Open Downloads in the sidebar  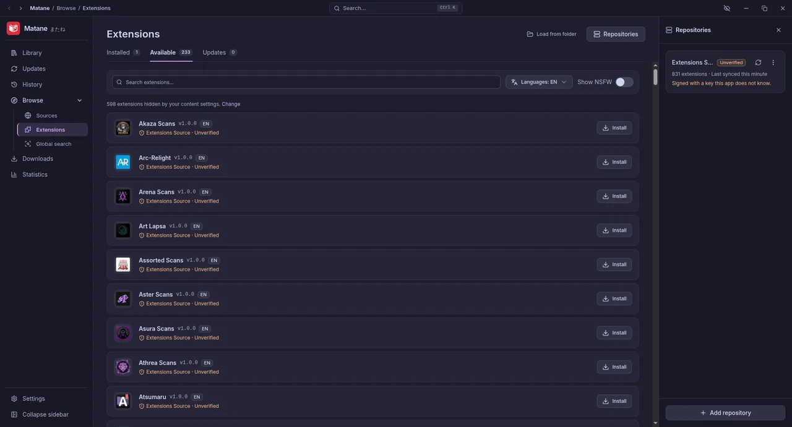46,159
